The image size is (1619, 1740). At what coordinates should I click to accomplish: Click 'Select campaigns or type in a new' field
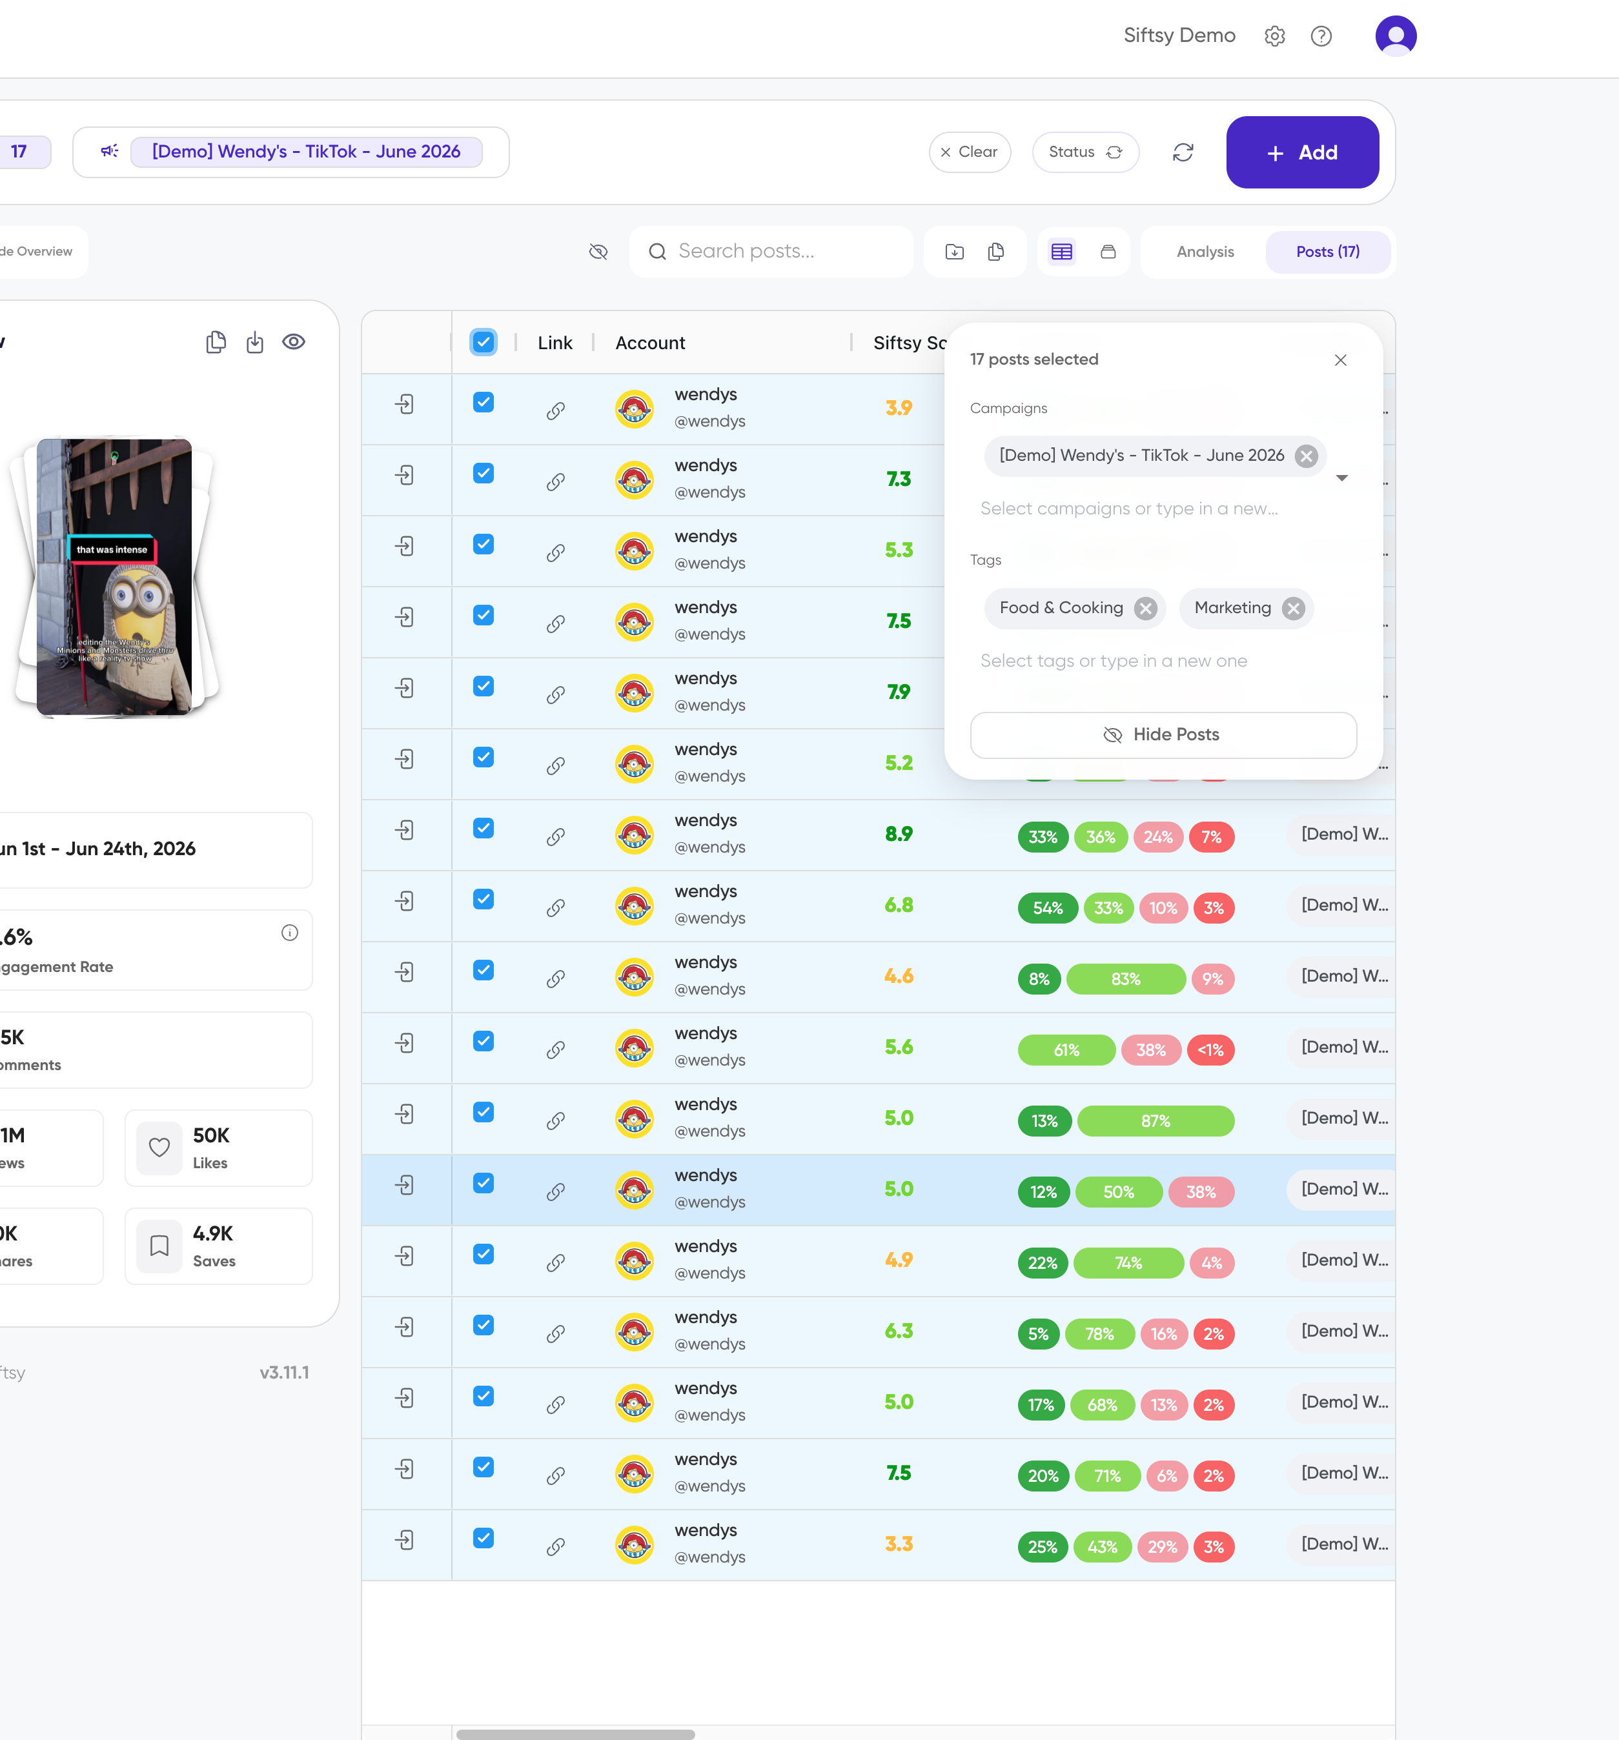point(1128,509)
